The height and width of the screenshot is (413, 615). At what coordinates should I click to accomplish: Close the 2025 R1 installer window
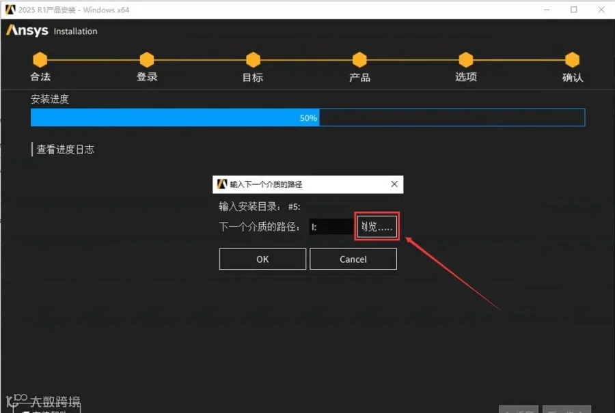pyautogui.click(x=601, y=10)
